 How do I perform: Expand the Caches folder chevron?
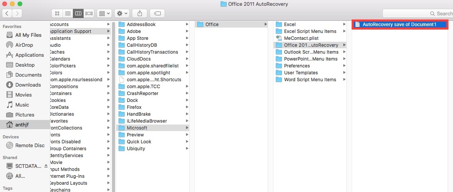click(x=108, y=52)
